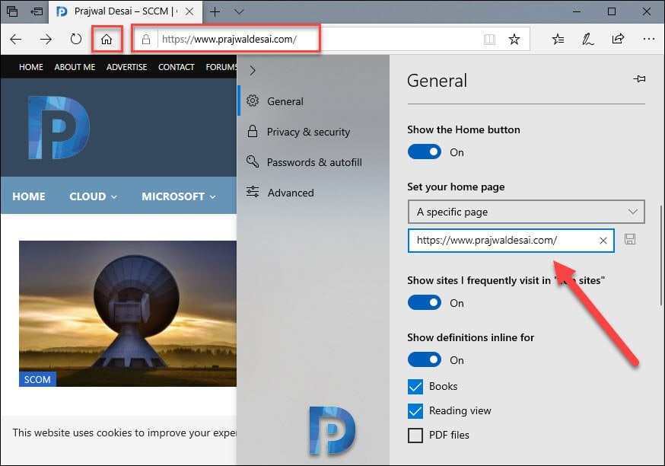Open Reading view from address bar
Viewport: 665px width, 466px height.
489,40
